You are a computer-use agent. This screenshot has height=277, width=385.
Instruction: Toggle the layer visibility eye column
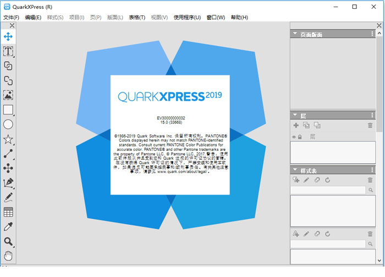coord(294,137)
